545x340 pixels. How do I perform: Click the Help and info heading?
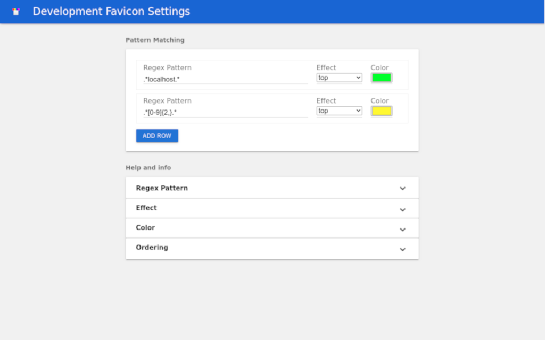[148, 167]
